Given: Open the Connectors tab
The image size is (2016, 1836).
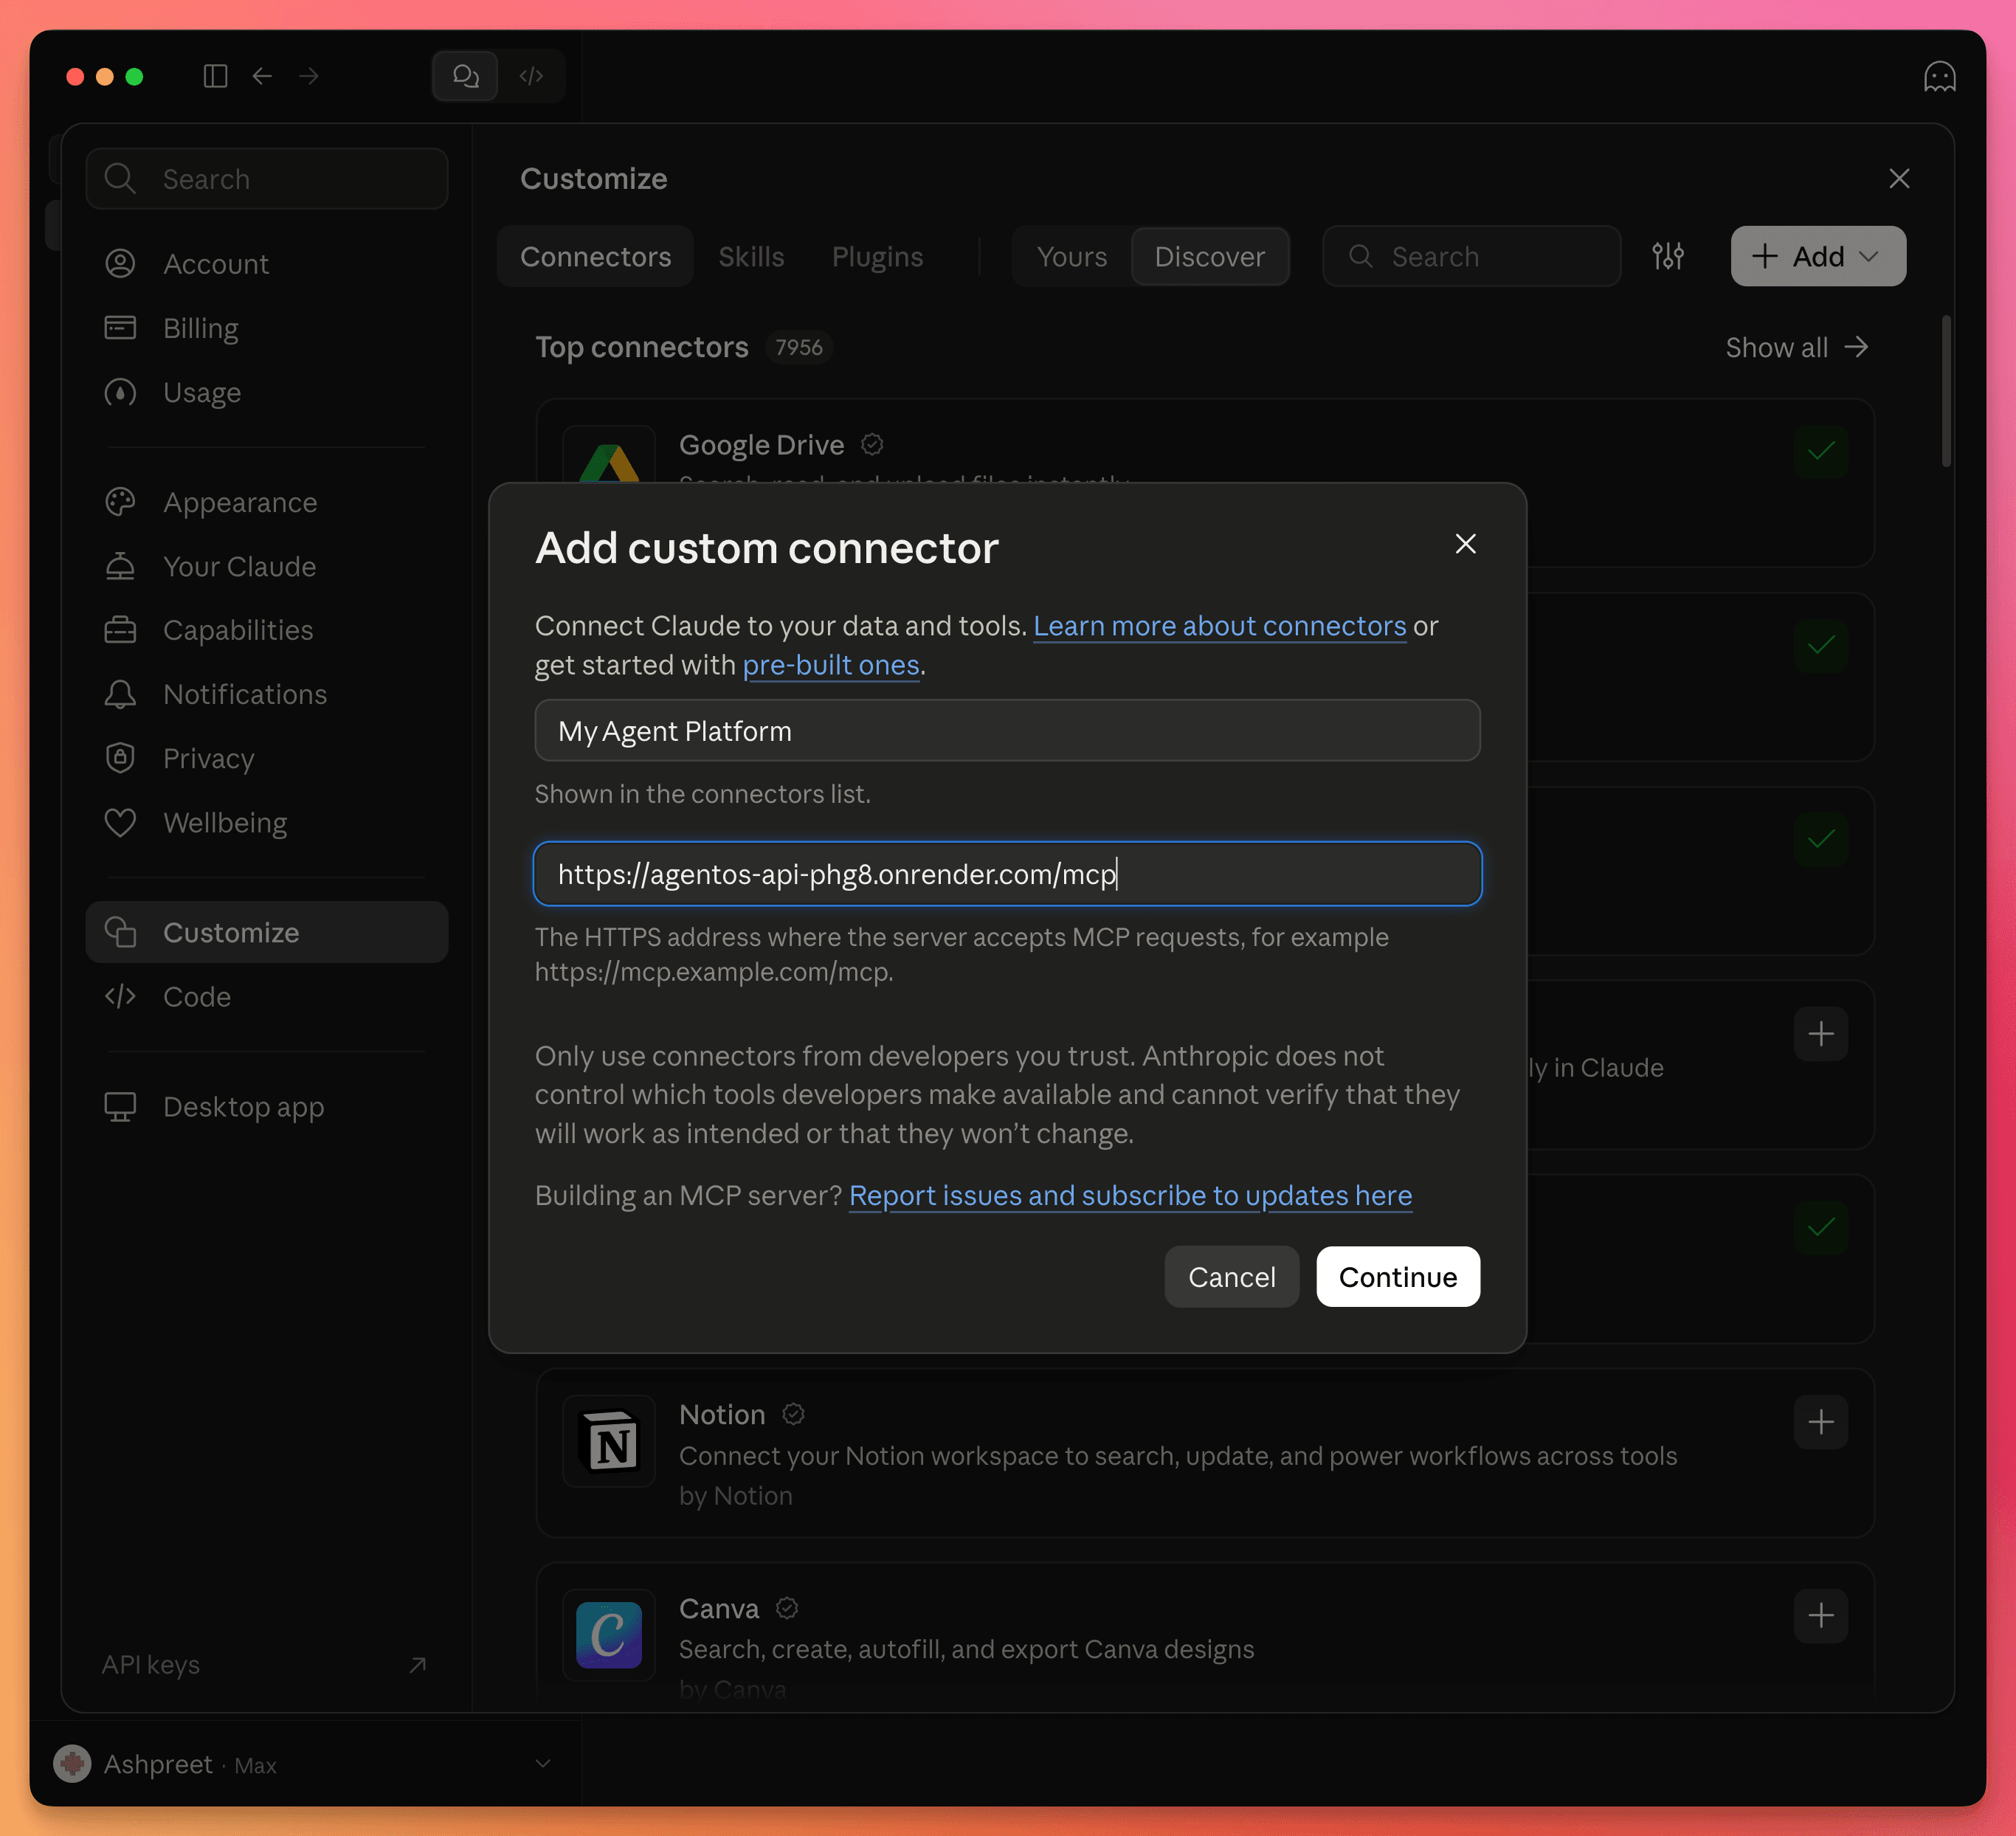Looking at the screenshot, I should [595, 256].
